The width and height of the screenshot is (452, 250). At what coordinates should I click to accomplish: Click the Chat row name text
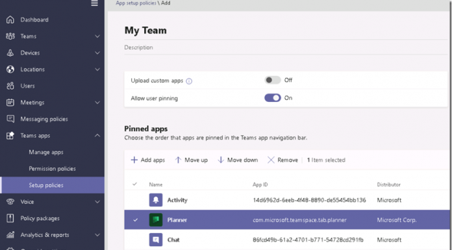[x=173, y=240]
